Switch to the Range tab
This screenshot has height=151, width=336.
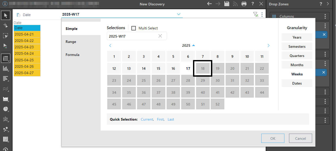(71, 42)
